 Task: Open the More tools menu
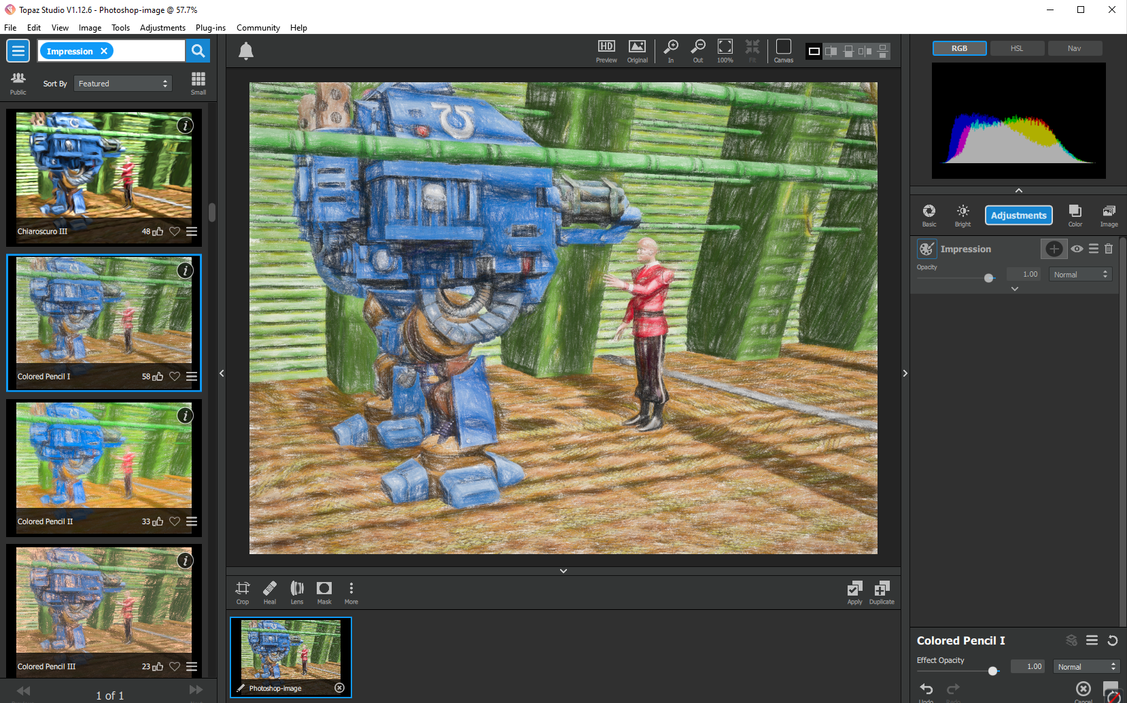351,592
